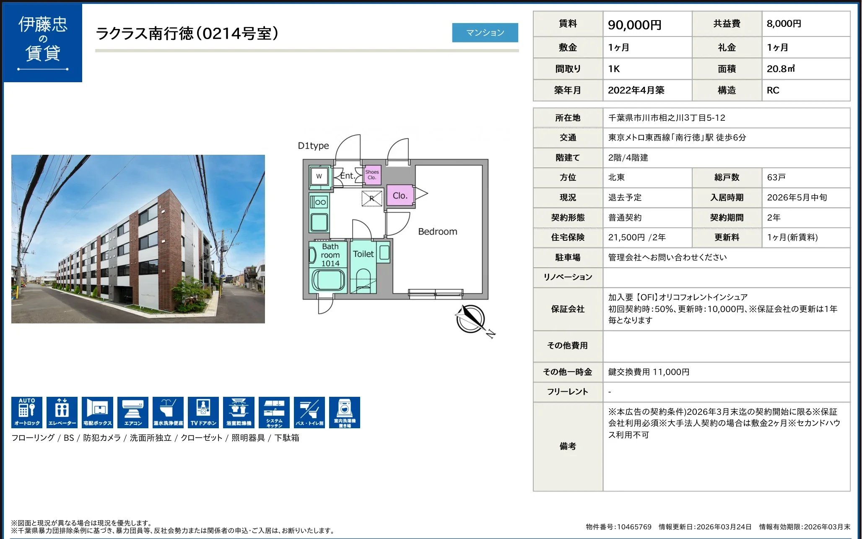Click the システムキッチン kitchen icon
Screen dimensions: 862x539
(x=274, y=412)
